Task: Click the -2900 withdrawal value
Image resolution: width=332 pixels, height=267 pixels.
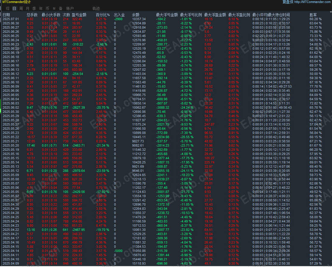Action: (118, 19)
